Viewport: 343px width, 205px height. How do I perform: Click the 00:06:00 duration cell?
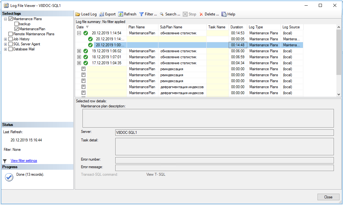tap(238, 51)
